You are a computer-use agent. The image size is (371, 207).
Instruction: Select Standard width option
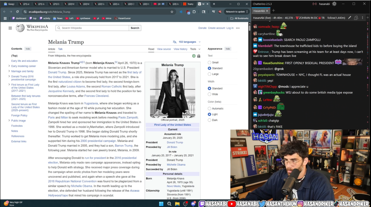pyautogui.click(x=209, y=88)
